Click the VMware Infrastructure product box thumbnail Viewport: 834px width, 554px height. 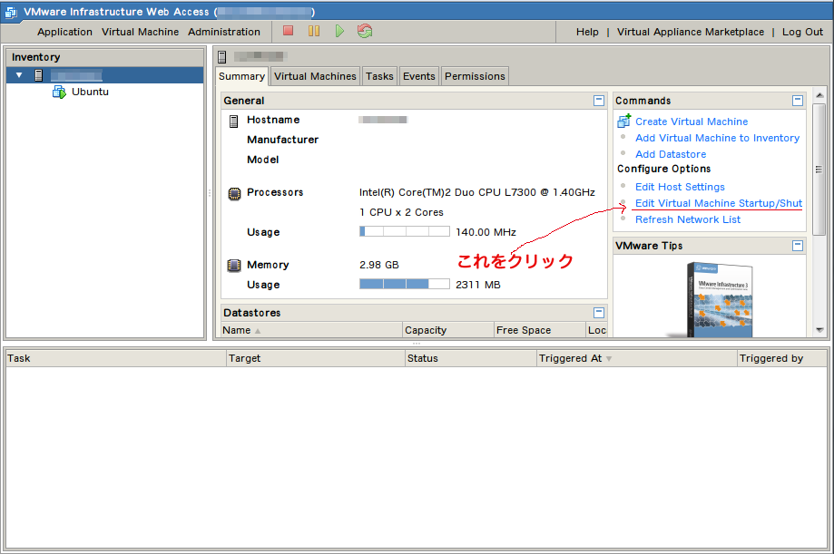721,297
